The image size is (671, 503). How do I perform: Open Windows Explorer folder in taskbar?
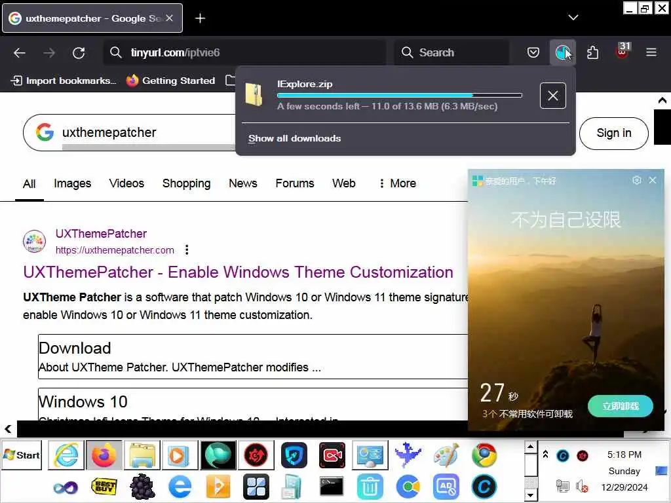coord(142,455)
